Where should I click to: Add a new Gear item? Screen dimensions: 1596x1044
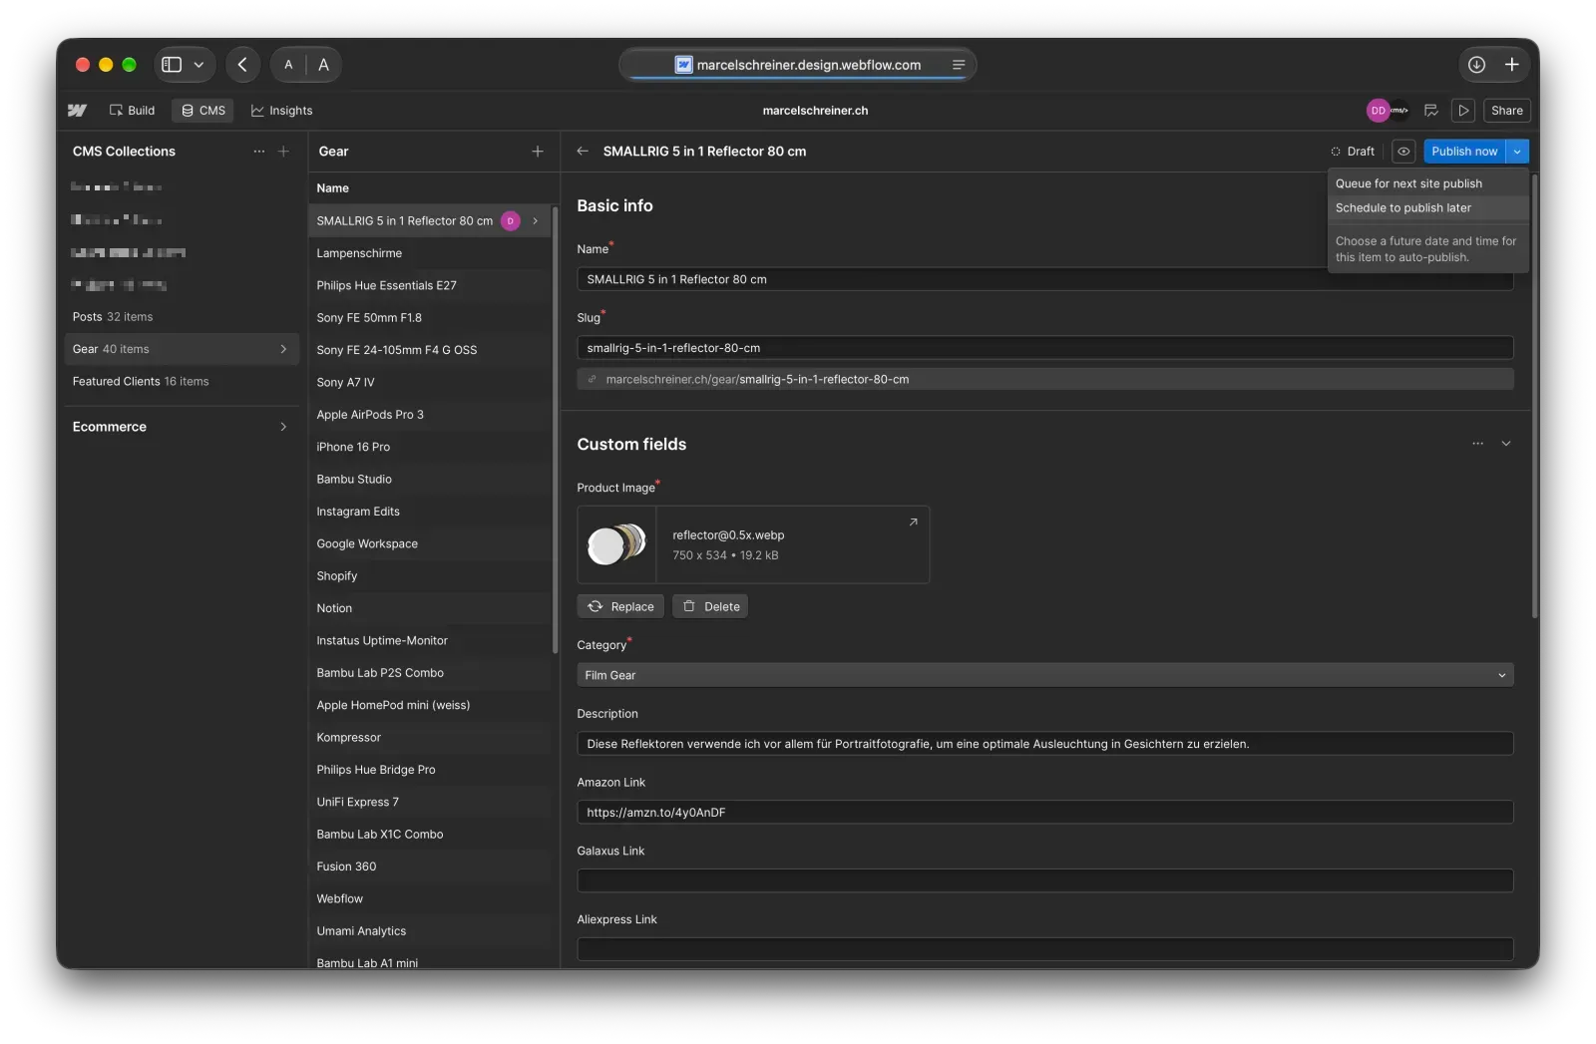click(x=538, y=152)
